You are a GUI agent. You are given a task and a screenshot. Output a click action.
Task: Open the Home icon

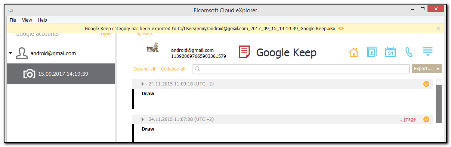point(353,53)
